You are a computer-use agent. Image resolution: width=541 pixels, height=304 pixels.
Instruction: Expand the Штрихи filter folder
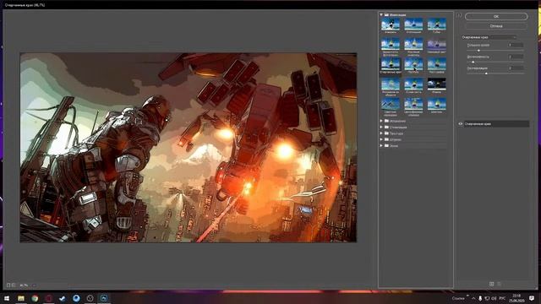[x=381, y=139]
